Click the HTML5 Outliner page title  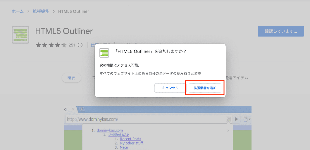pos(64,31)
